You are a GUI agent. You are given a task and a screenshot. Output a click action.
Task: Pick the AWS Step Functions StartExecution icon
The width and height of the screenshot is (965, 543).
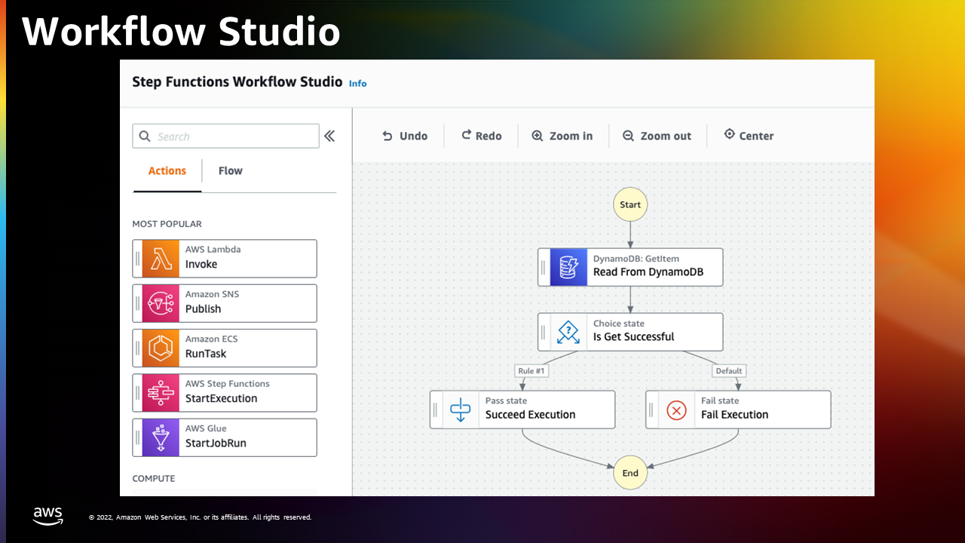[161, 393]
